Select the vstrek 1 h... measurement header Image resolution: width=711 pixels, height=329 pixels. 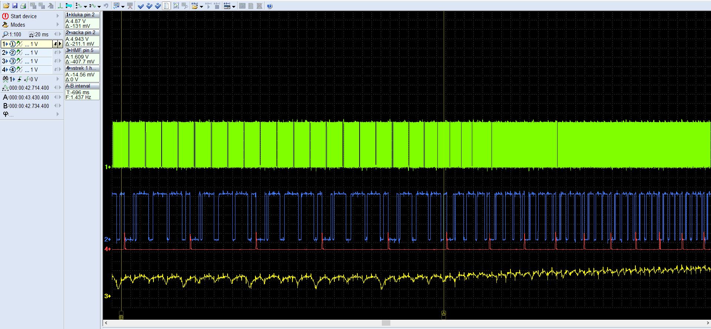pos(82,68)
